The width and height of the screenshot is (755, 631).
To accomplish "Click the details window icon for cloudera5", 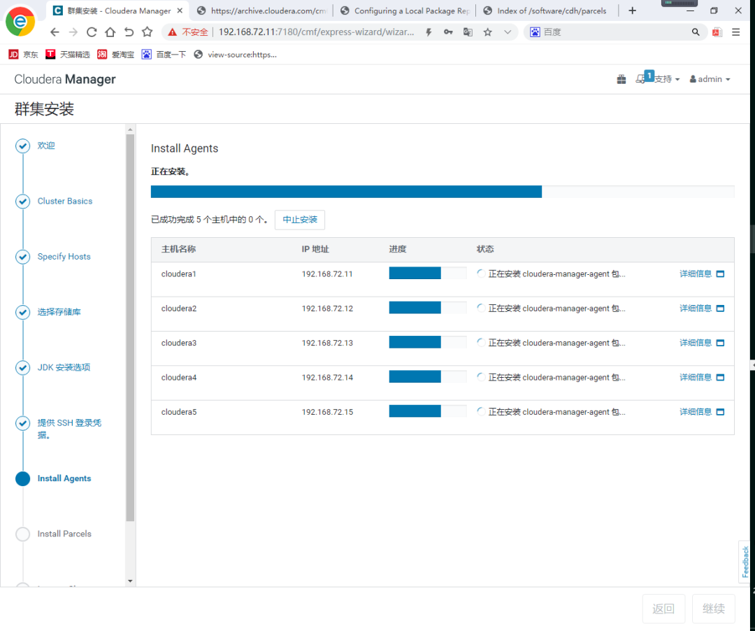I will pyautogui.click(x=720, y=412).
